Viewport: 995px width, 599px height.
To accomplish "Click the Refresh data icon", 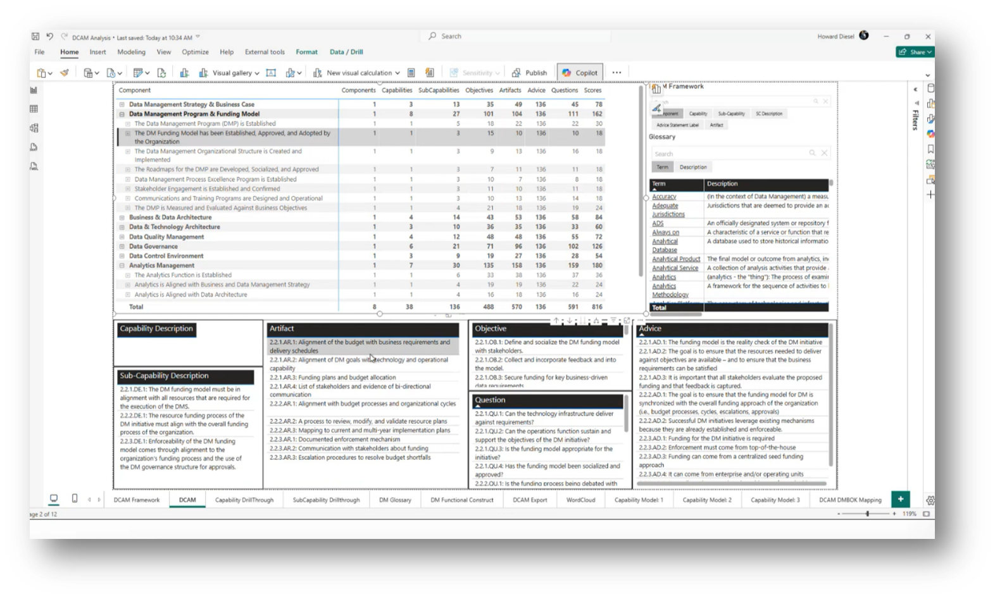I will 161,73.
